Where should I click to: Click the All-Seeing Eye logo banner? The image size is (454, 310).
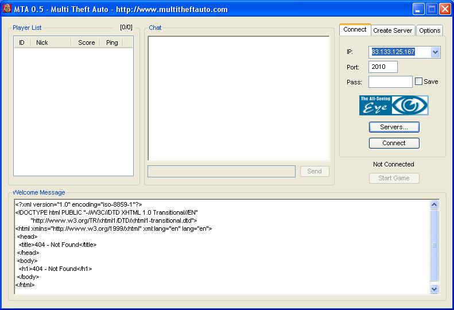(x=394, y=106)
